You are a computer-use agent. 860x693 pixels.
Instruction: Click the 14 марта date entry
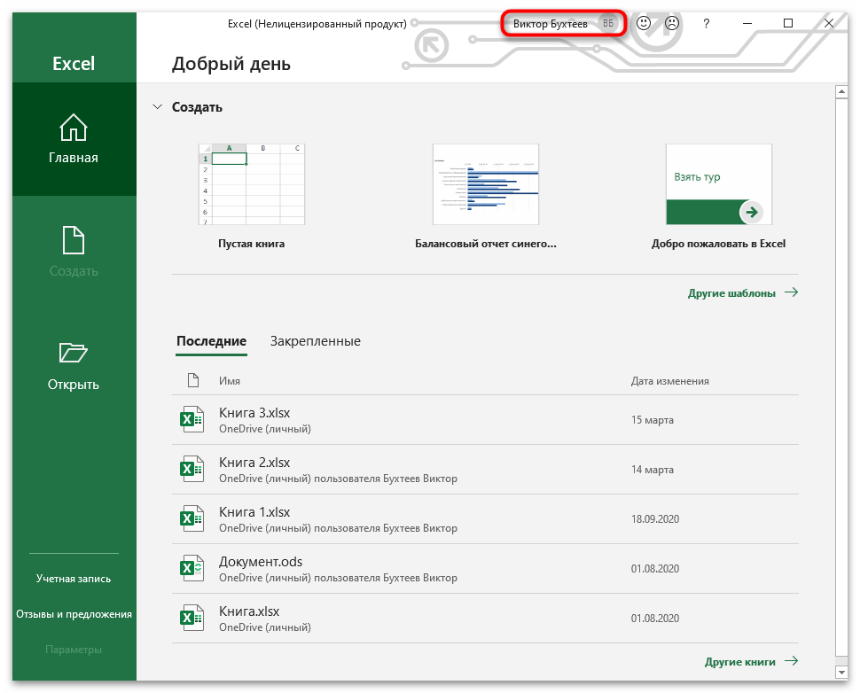coord(653,470)
